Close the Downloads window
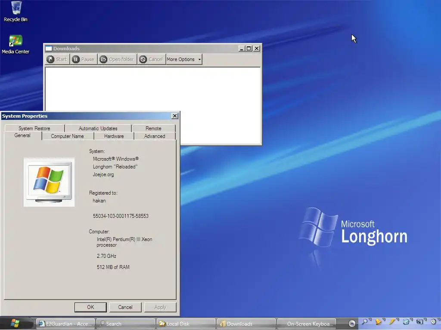 257,49
